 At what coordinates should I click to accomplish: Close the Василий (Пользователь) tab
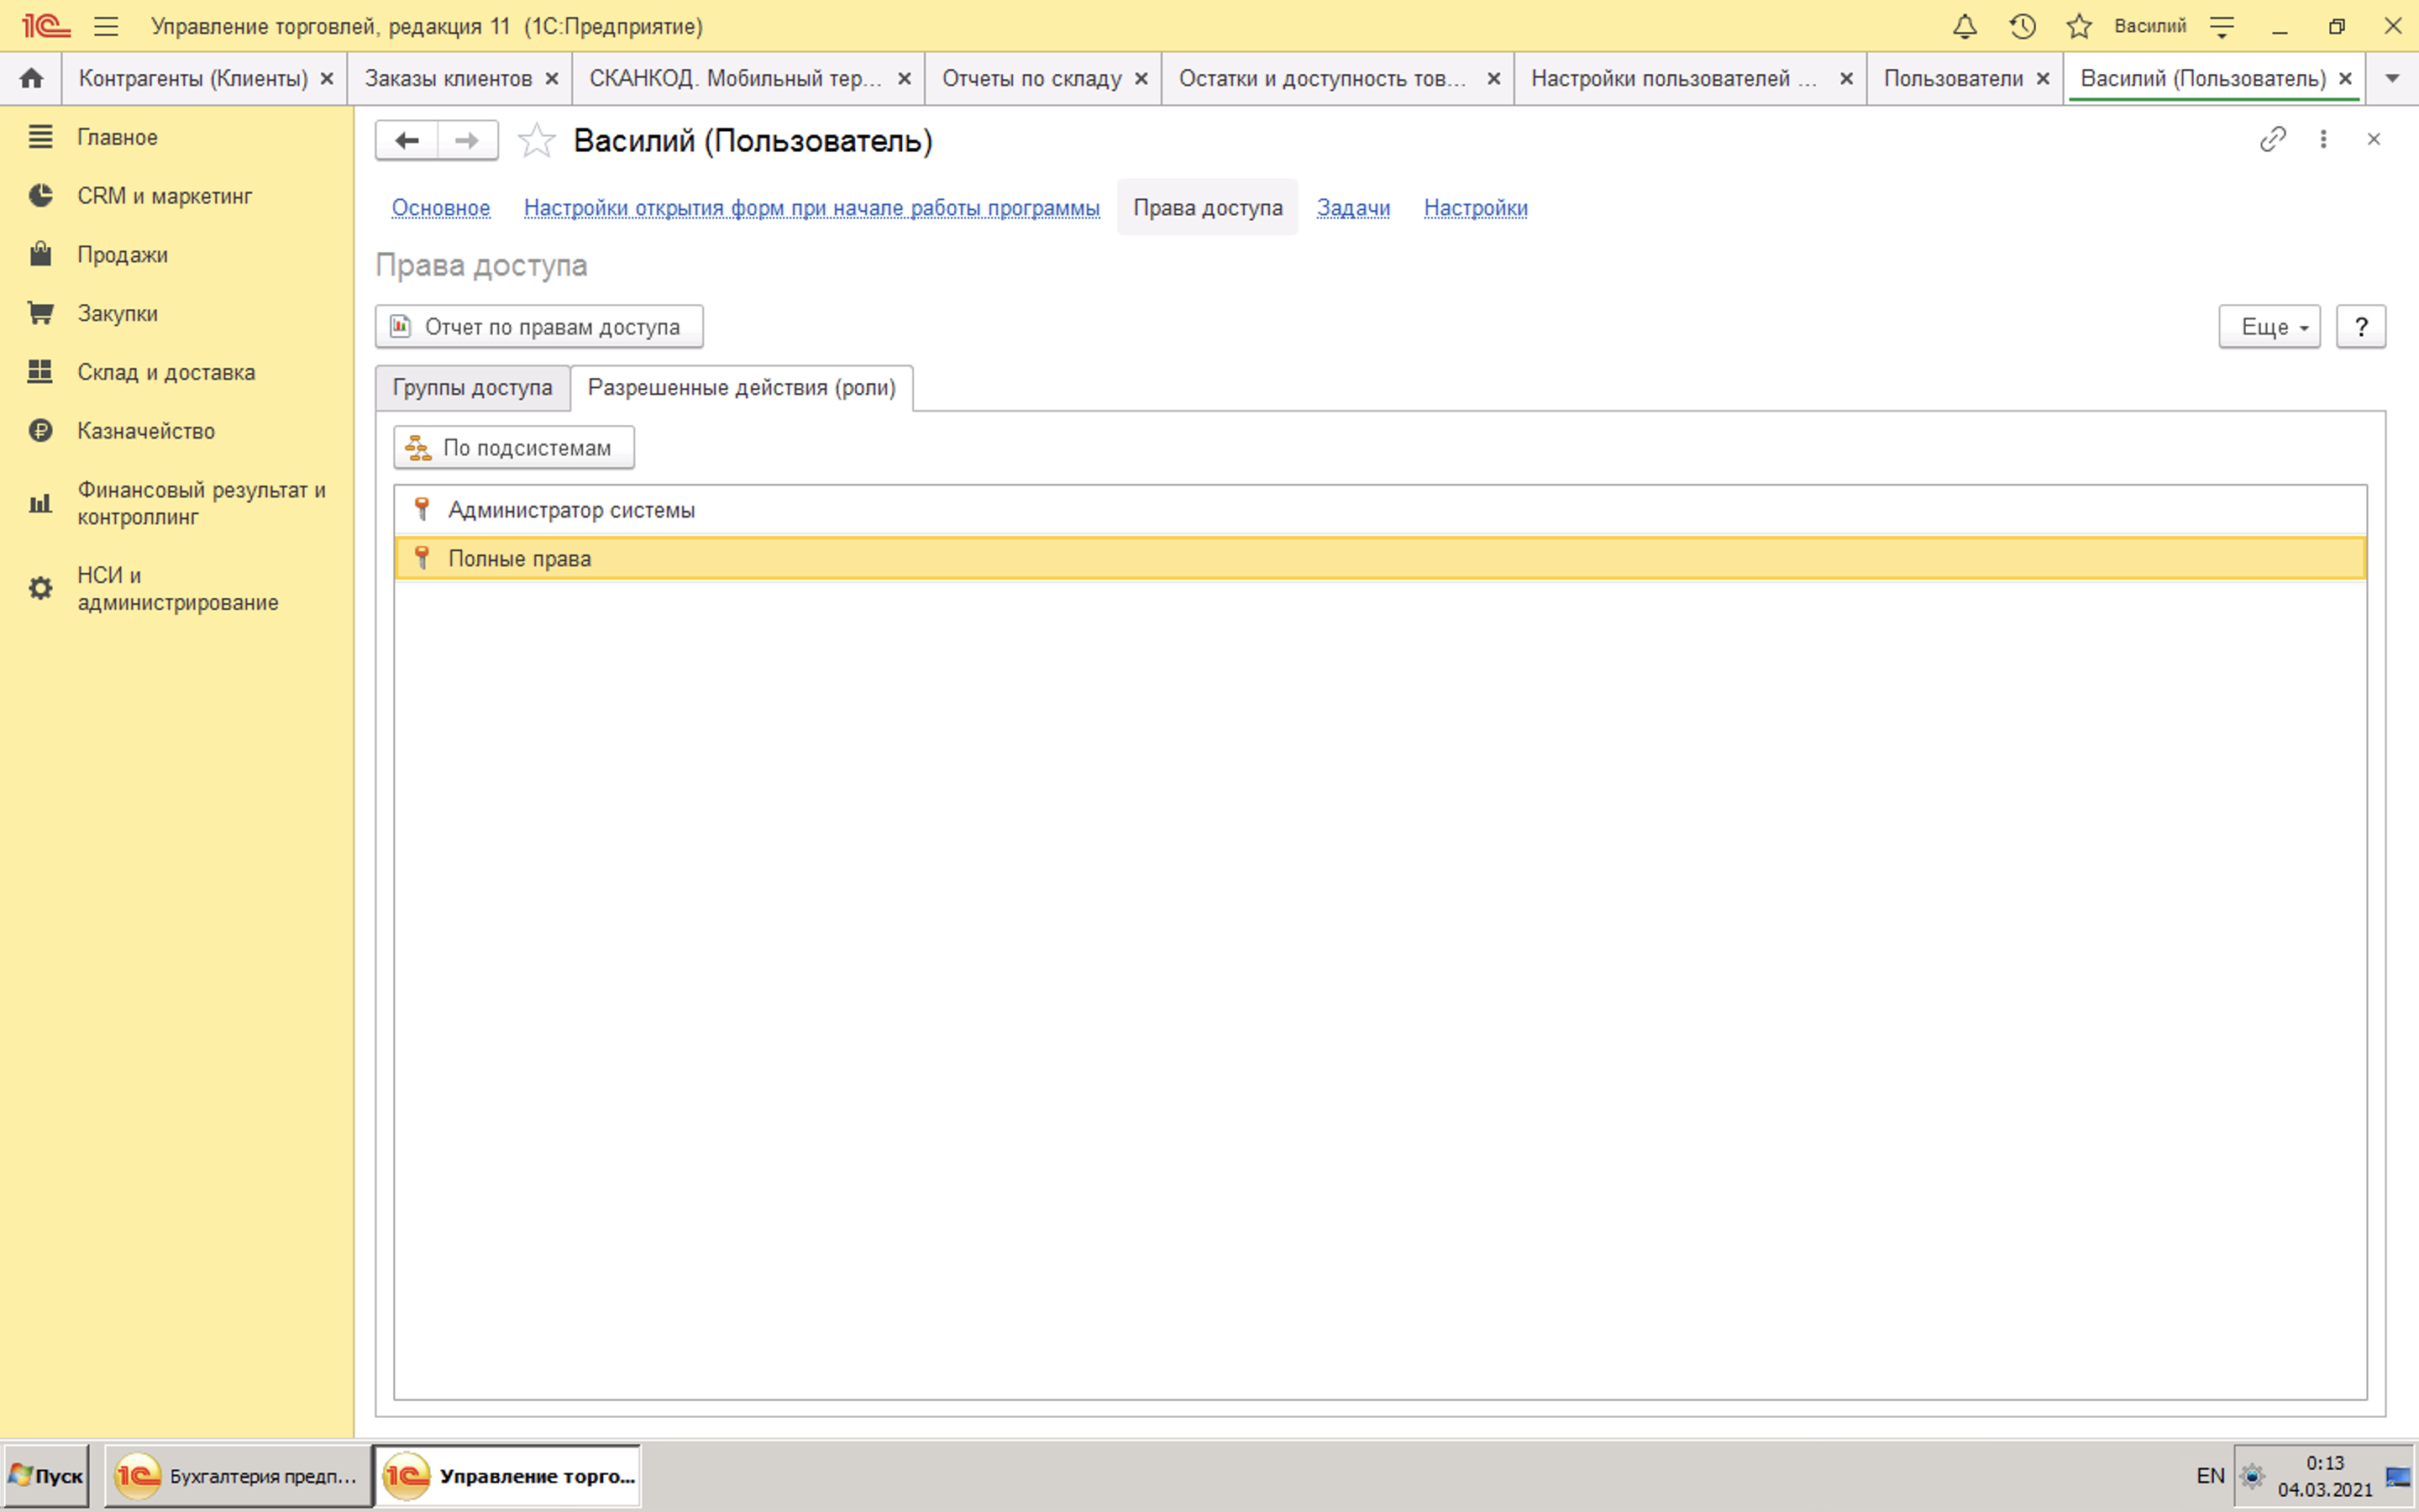(x=2346, y=79)
